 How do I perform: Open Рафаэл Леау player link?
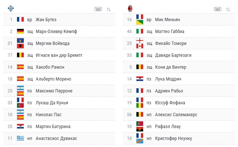(168, 127)
